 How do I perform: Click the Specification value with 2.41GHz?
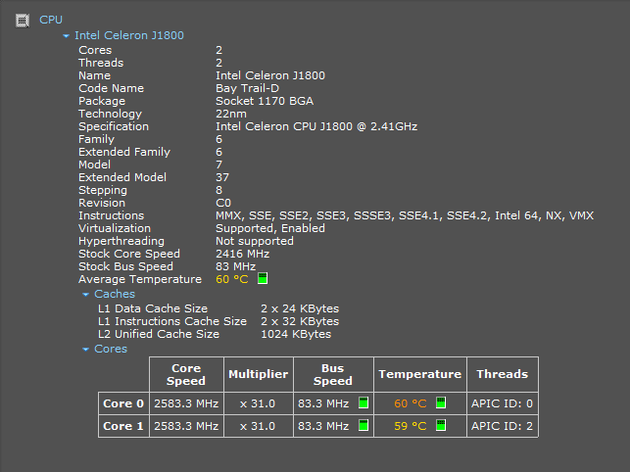point(316,126)
